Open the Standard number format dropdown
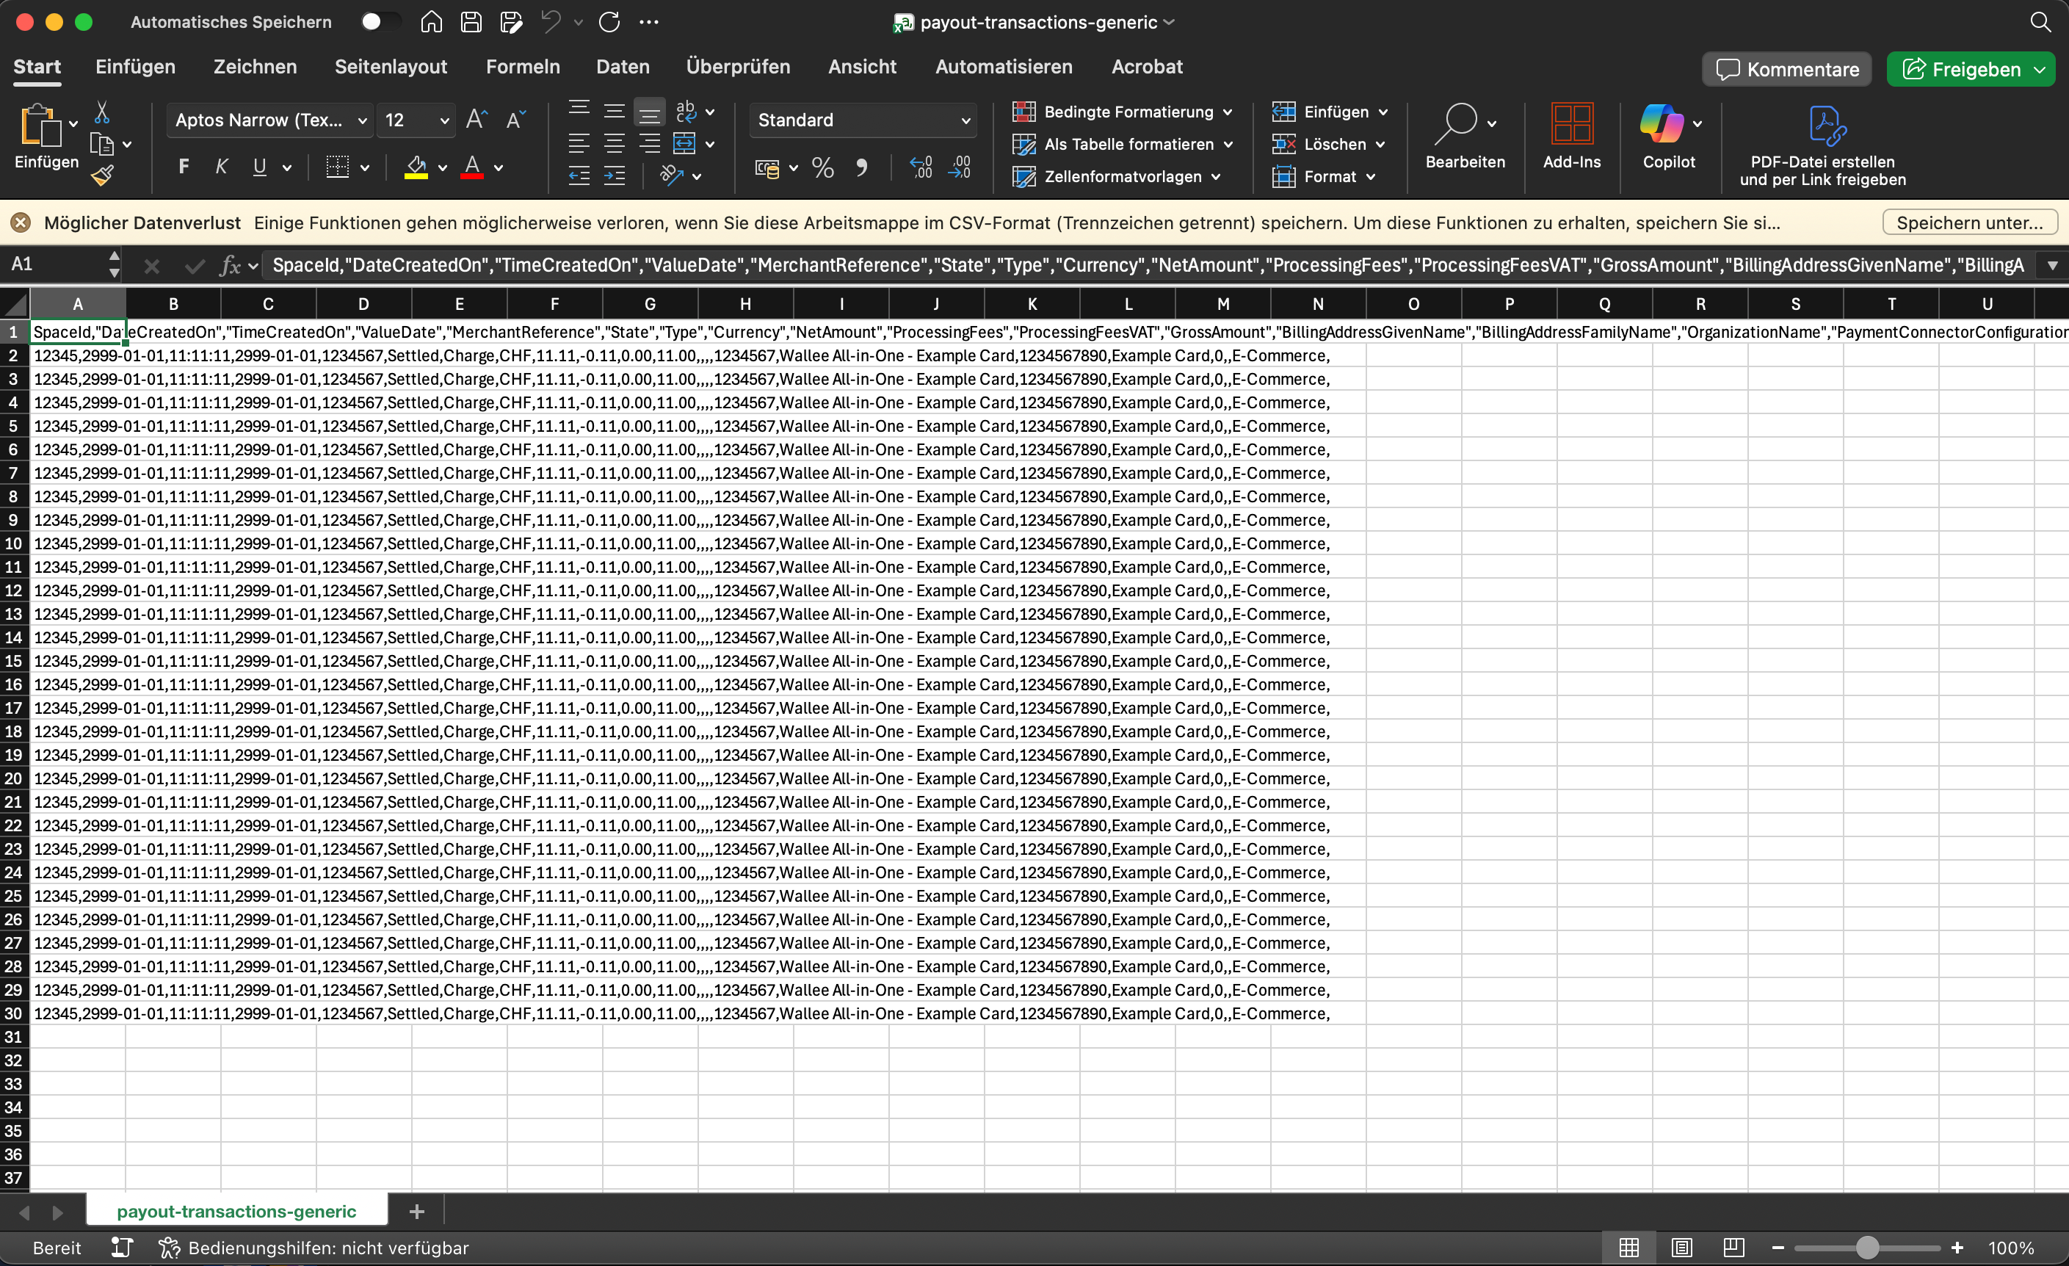The image size is (2069, 1266). (863, 120)
